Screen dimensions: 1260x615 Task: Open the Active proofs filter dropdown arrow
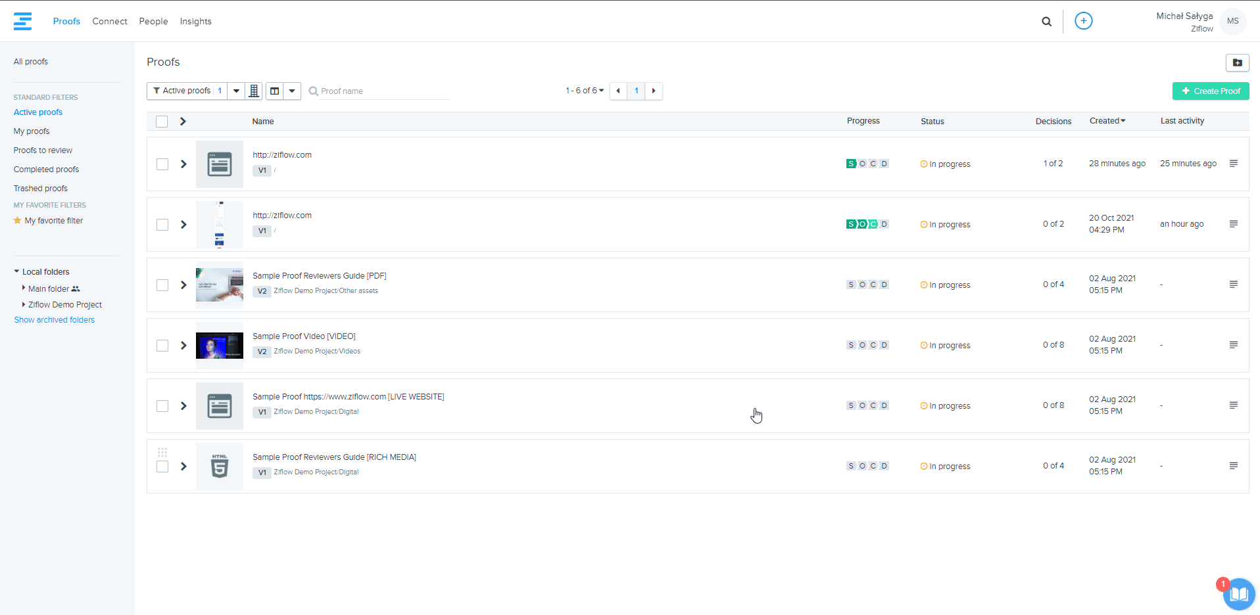point(236,91)
